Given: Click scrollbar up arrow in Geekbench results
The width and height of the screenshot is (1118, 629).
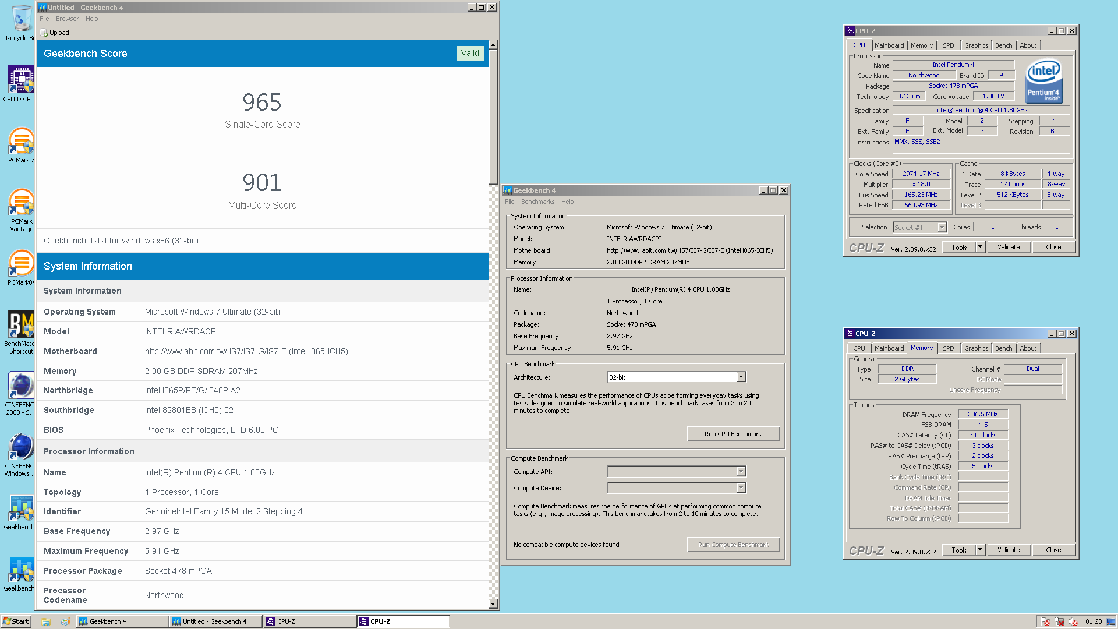Looking at the screenshot, I should [x=493, y=45].
